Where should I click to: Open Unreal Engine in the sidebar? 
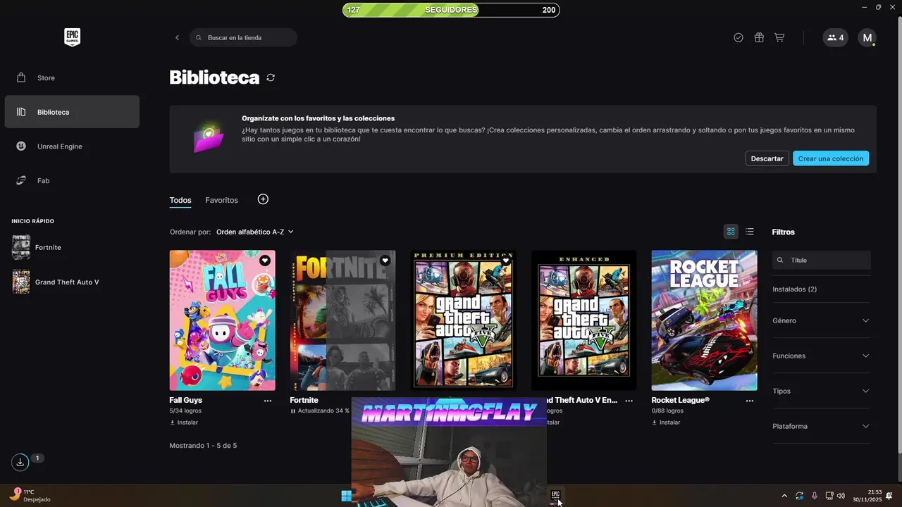coord(72,146)
